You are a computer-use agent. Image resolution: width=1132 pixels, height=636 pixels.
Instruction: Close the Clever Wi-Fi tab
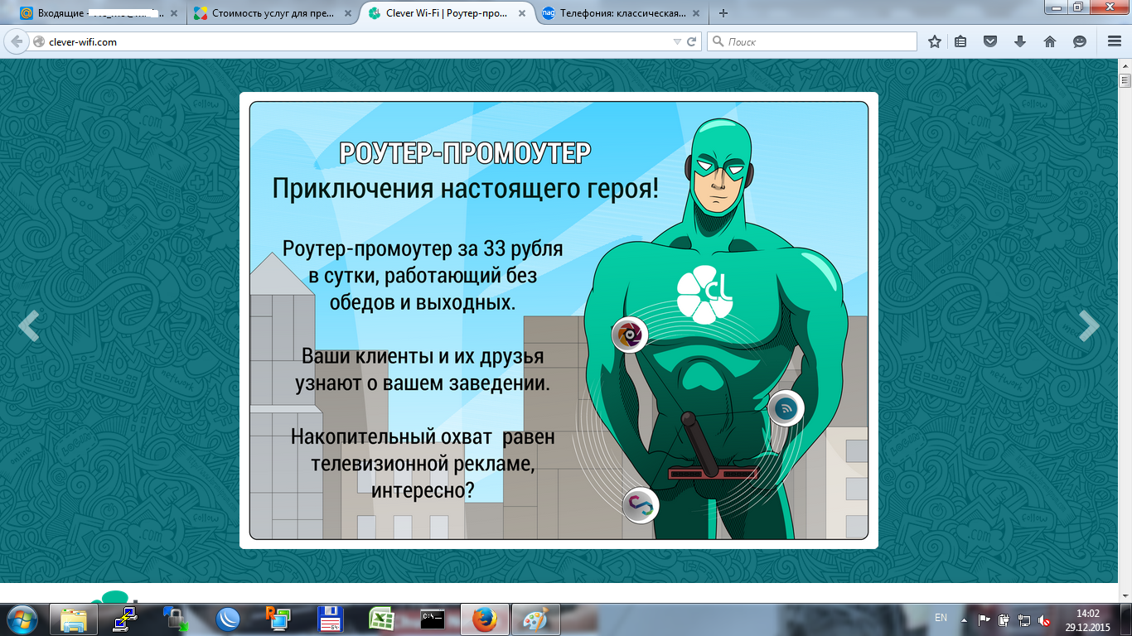(x=522, y=13)
